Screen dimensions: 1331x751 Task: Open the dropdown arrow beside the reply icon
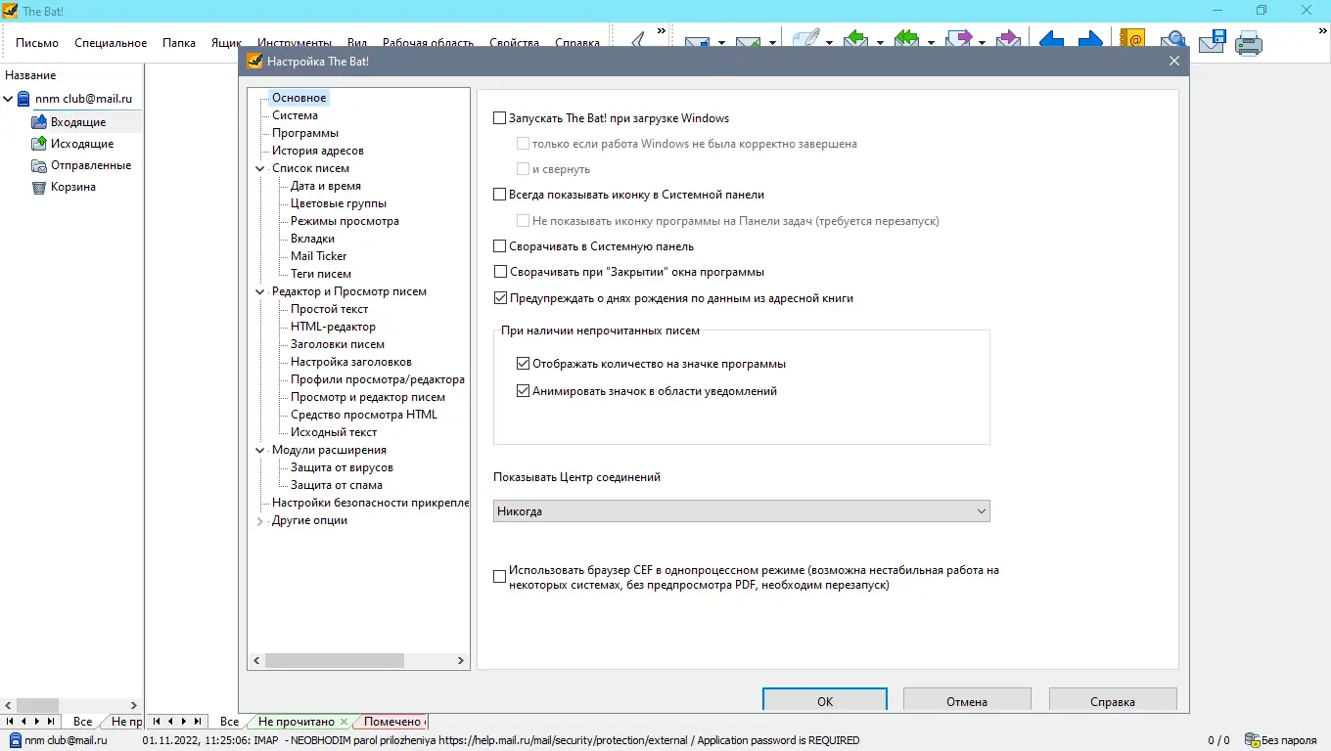tap(880, 43)
